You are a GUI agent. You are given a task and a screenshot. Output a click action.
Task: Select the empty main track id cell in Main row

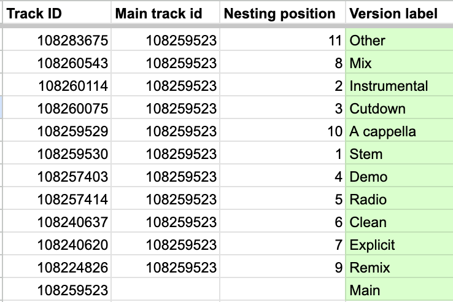[165, 290]
